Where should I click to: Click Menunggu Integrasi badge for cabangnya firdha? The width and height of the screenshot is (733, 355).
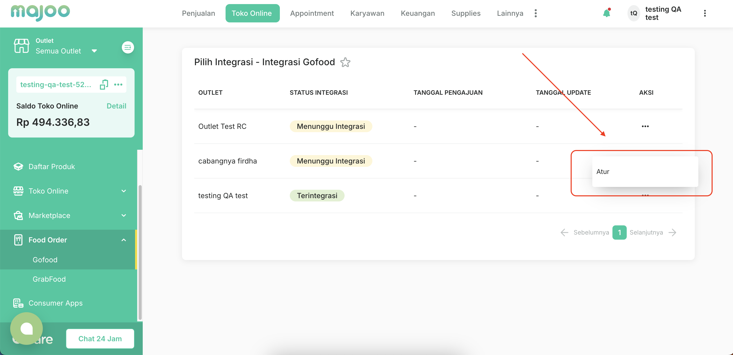click(331, 161)
